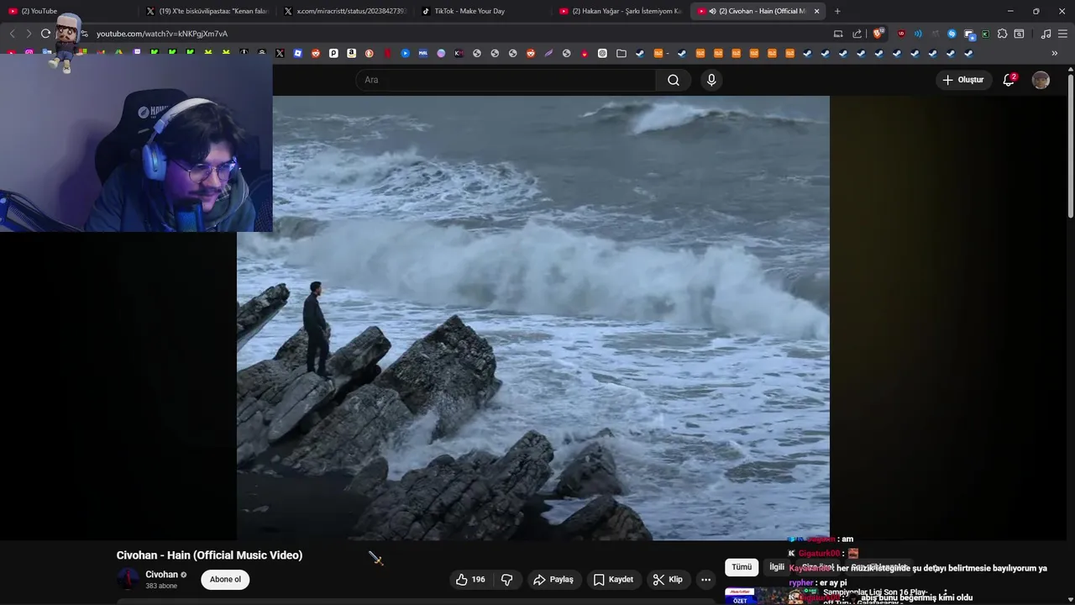Open the YouTube account avatar menu
This screenshot has height=605, width=1075.
1041,80
